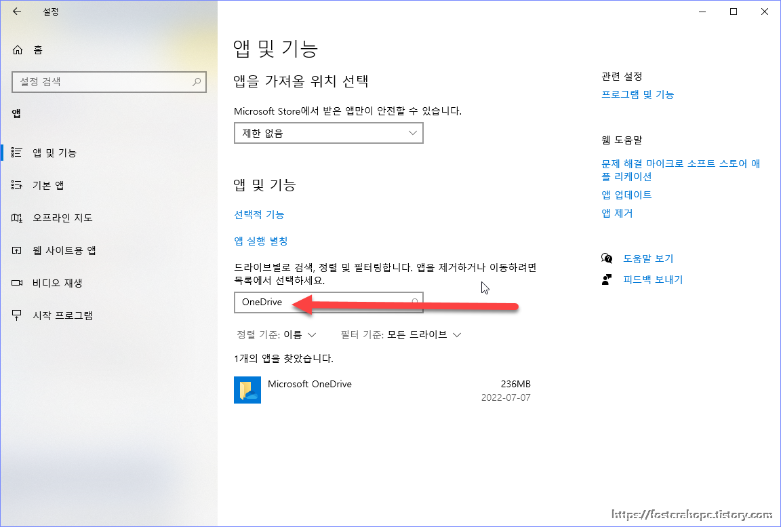Click the Microsoft OneDrive app icon
This screenshot has height=527, width=781.
point(247,390)
